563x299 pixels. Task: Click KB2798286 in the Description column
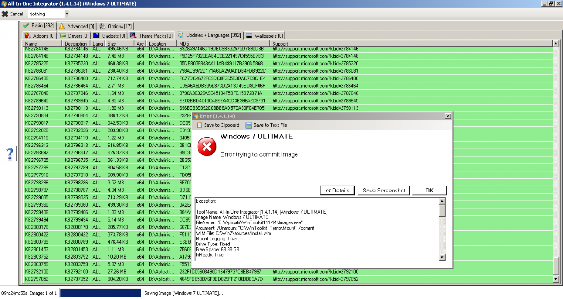pos(76,182)
